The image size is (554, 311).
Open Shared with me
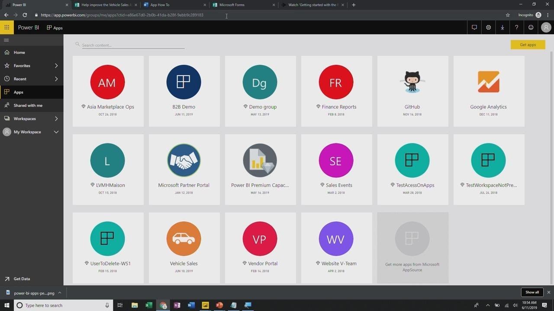tap(32, 105)
